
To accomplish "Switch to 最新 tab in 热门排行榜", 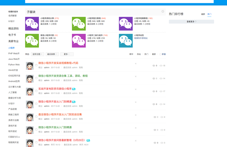I will point(203,14).
